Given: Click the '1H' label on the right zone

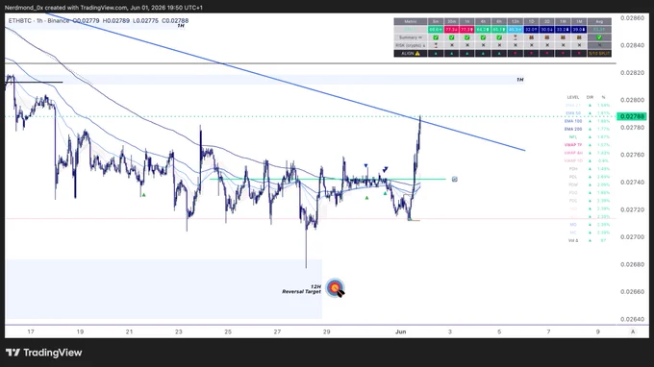Looking at the screenshot, I should coord(520,80).
